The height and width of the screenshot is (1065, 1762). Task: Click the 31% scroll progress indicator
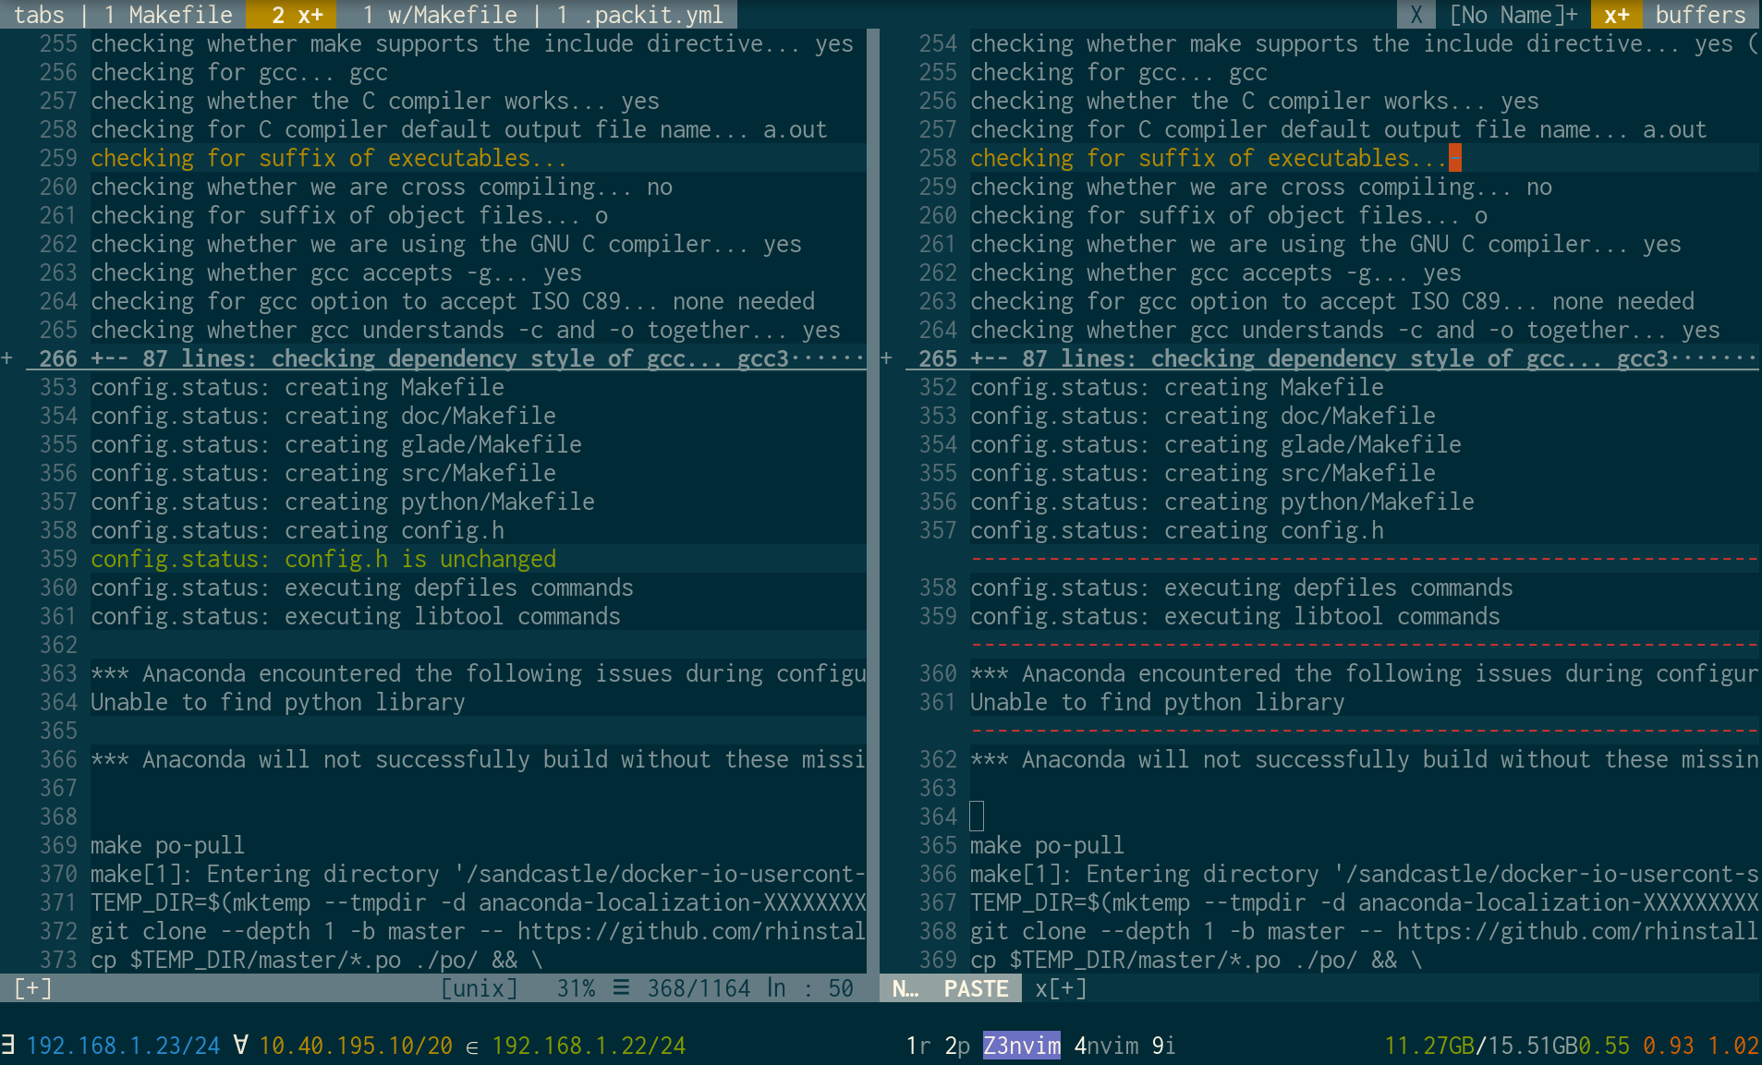click(x=574, y=987)
